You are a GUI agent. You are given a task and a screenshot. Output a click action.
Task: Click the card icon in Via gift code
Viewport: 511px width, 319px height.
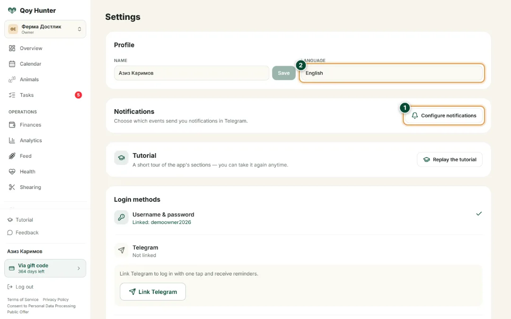coord(12,268)
